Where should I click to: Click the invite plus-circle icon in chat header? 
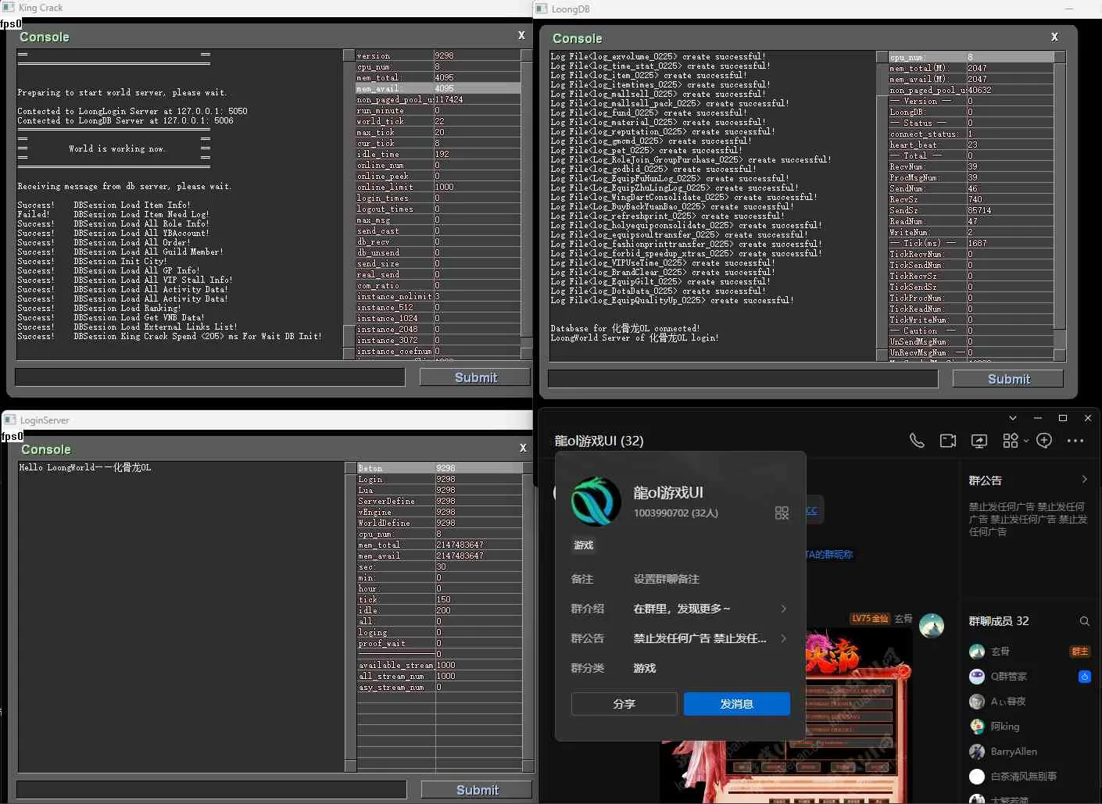click(1044, 441)
